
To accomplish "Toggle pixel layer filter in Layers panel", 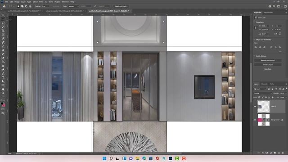I will [x=269, y=89].
